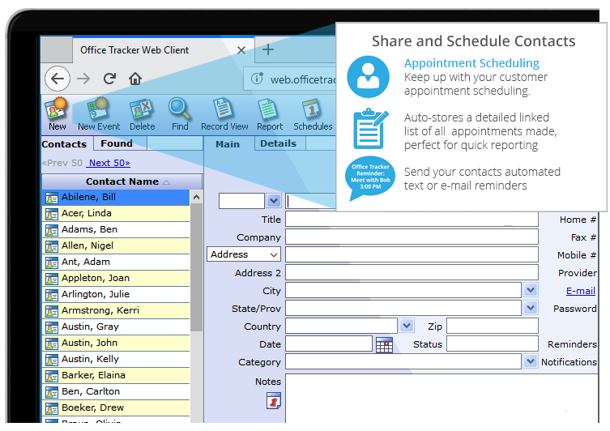Viewport: 610px width, 431px height.
Task: Click into the Title input field
Action: [412, 219]
